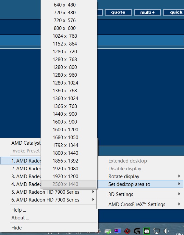
Task: Open the 3D Settings submenu
Action: (x=140, y=194)
